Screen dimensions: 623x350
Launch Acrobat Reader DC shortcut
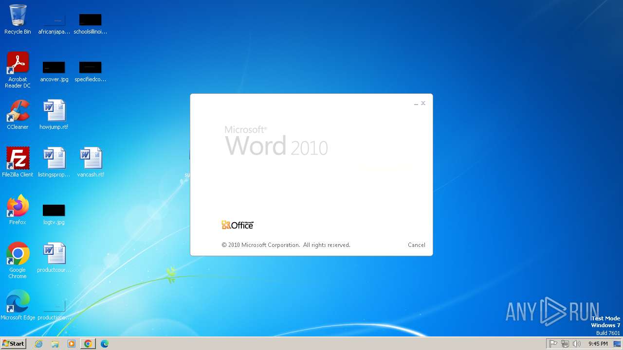click(18, 70)
